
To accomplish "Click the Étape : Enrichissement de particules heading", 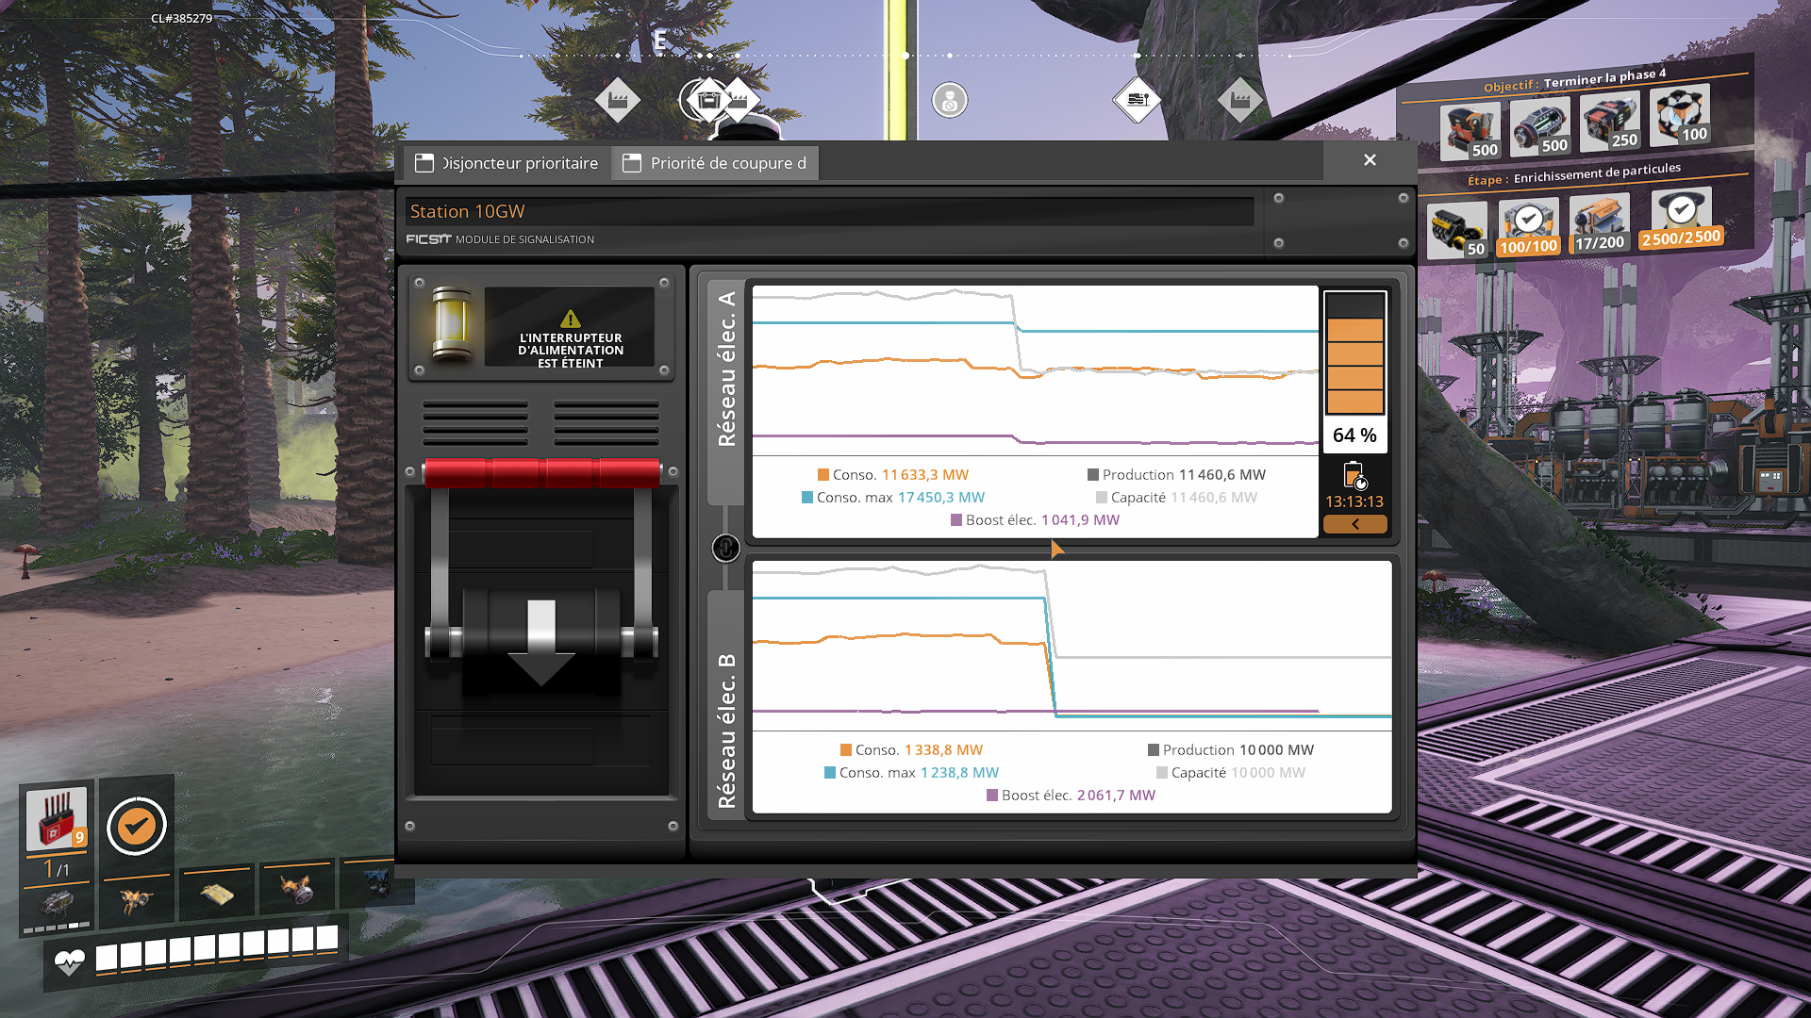I will [1573, 174].
